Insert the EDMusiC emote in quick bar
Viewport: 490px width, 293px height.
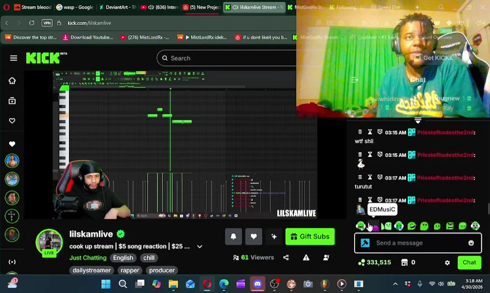374,226
